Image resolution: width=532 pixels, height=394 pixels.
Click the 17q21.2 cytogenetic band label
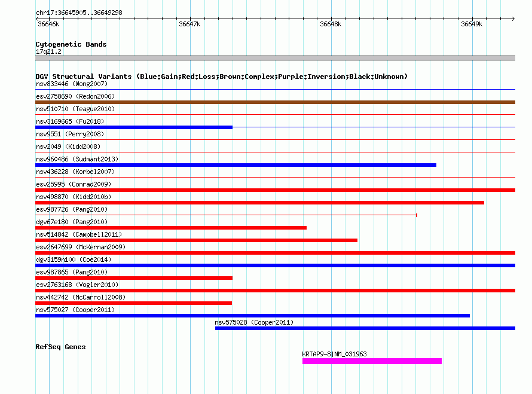pos(48,51)
